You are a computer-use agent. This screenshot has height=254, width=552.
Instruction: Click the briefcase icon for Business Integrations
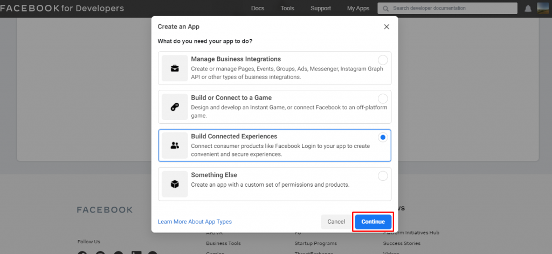pos(175,68)
